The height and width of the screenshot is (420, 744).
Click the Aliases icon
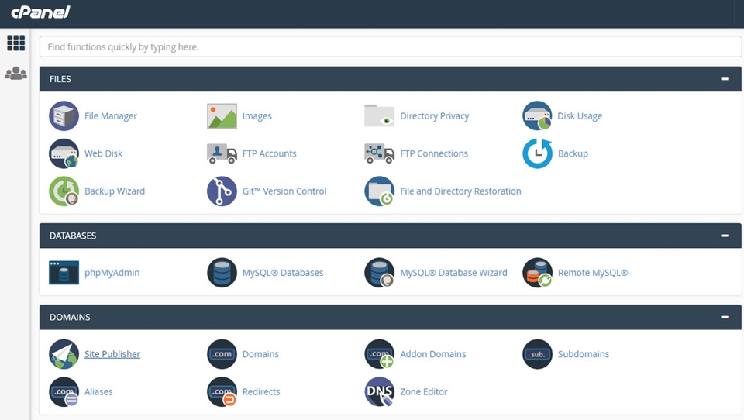pyautogui.click(x=64, y=391)
